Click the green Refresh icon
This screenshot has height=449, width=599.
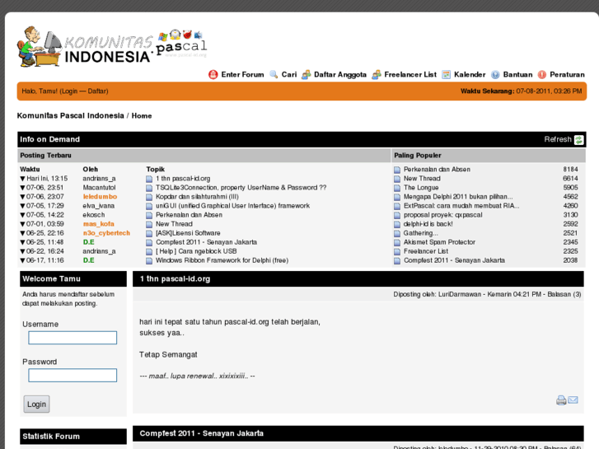click(578, 140)
